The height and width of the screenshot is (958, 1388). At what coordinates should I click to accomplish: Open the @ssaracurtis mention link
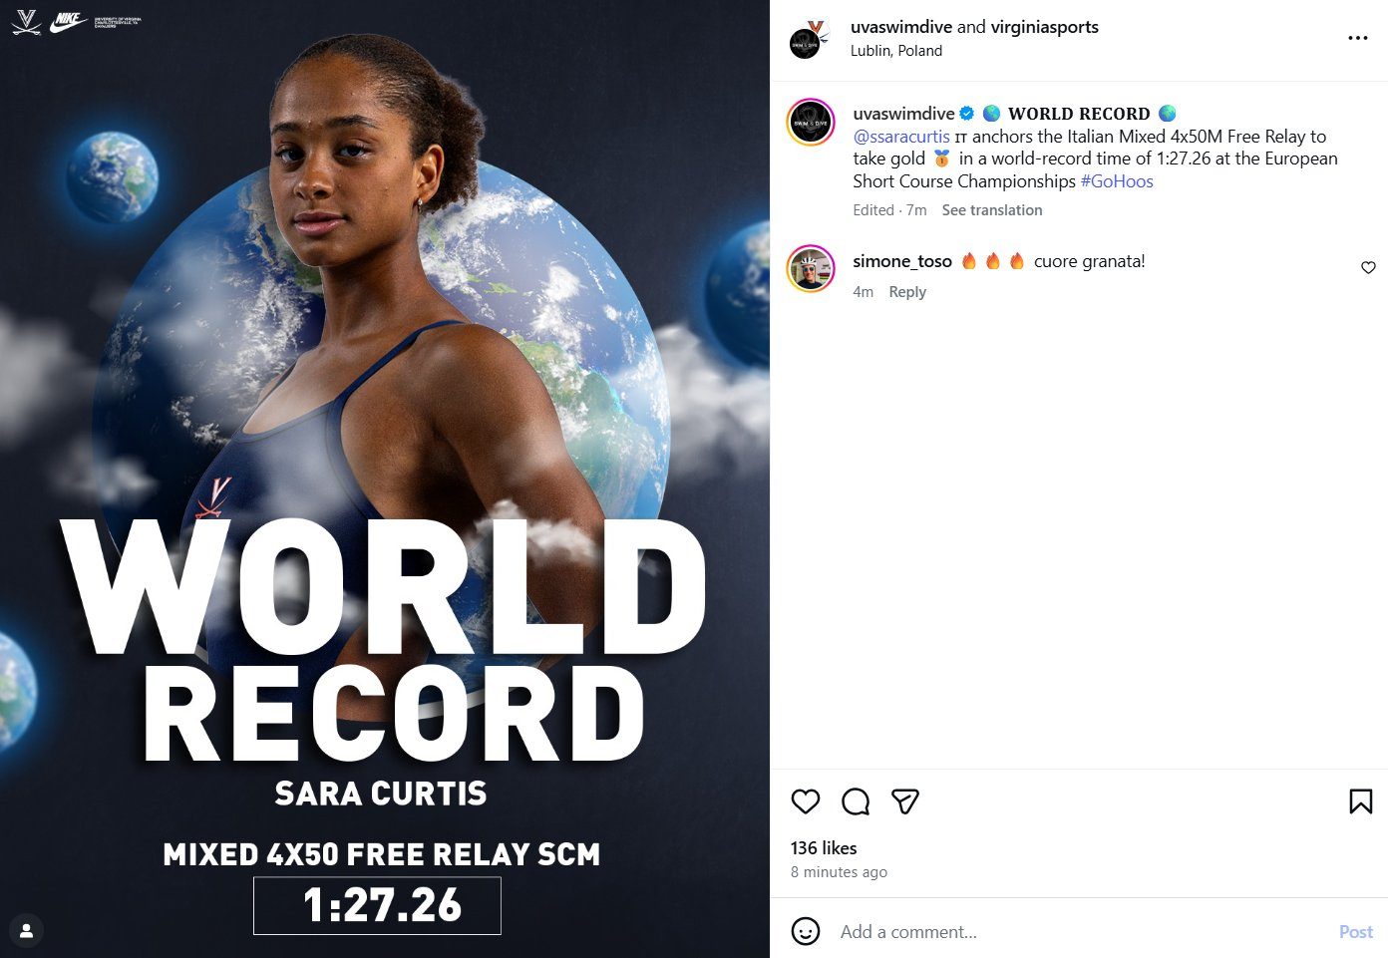[901, 137]
